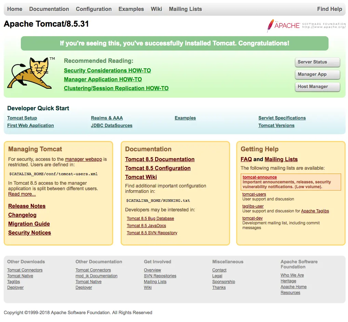Click Tomcat Connectors under Other Downloads

[25, 270]
